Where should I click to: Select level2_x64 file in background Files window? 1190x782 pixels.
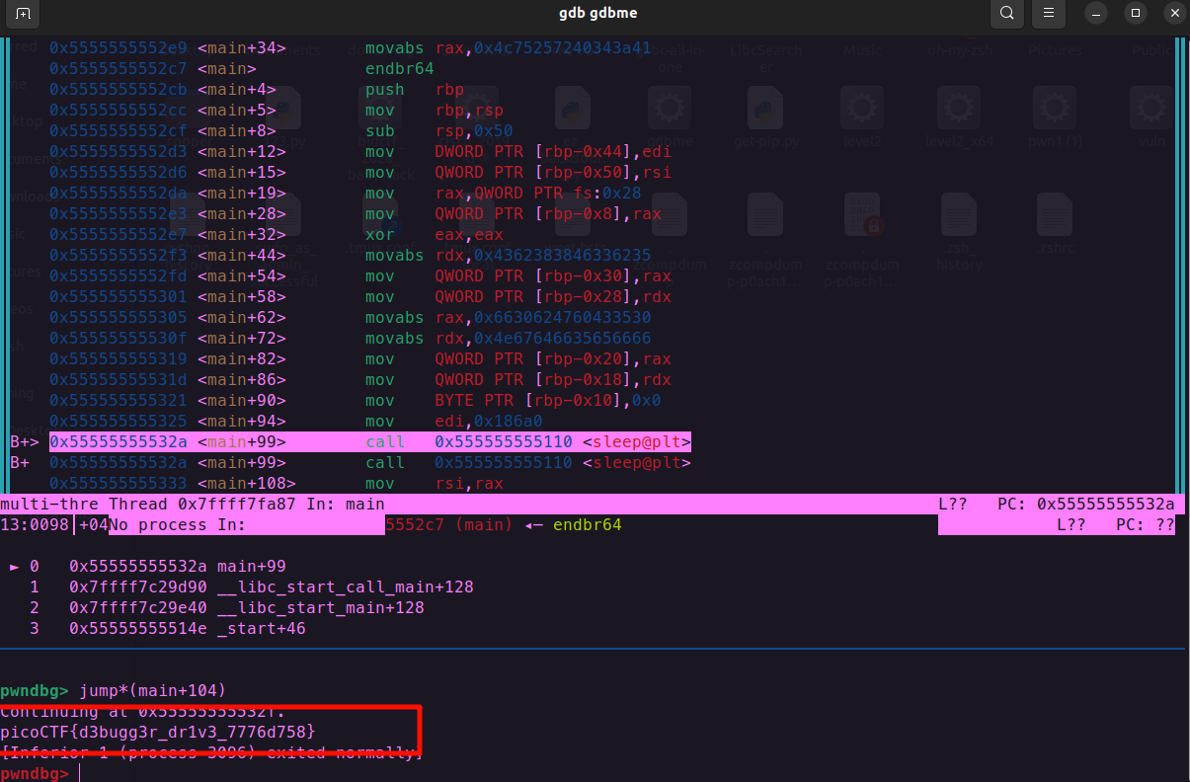coord(958,118)
